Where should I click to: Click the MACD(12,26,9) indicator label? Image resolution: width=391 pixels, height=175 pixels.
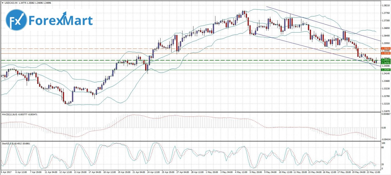pyautogui.click(x=10, y=114)
